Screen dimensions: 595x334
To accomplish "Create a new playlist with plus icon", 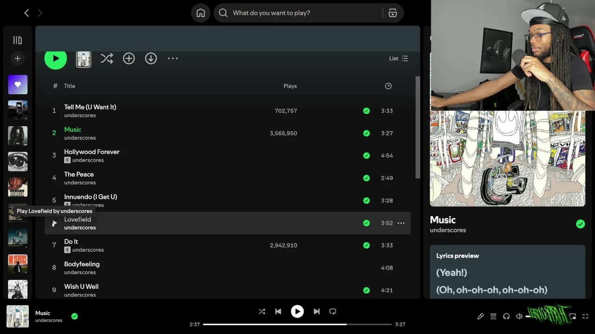I will coord(18,58).
